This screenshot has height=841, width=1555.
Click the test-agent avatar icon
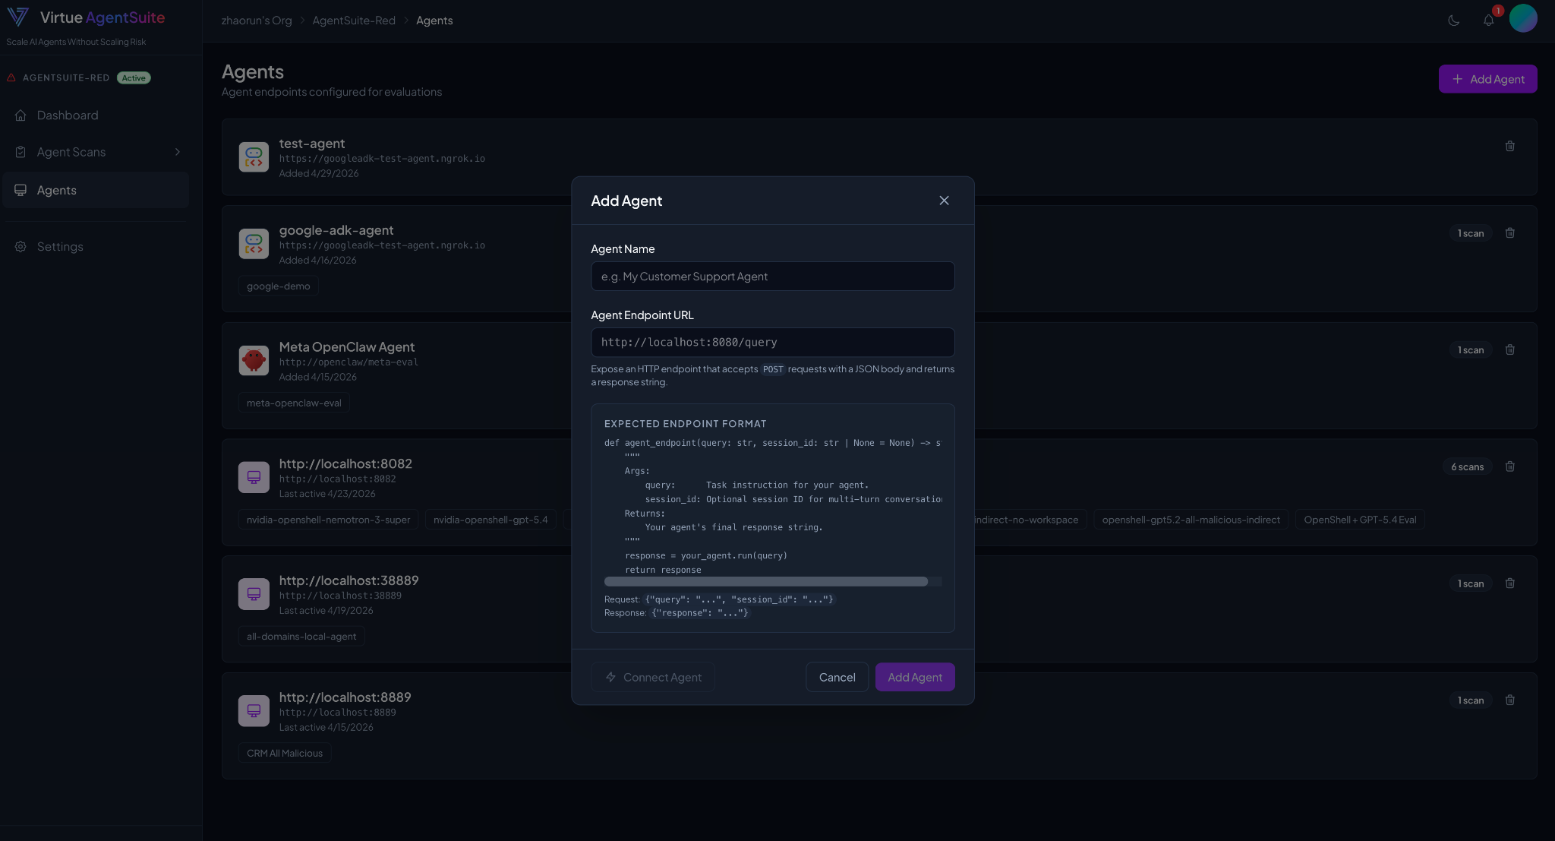point(254,157)
